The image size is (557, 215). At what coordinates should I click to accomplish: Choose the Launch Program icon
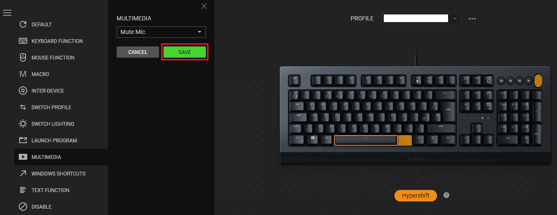tap(23, 141)
